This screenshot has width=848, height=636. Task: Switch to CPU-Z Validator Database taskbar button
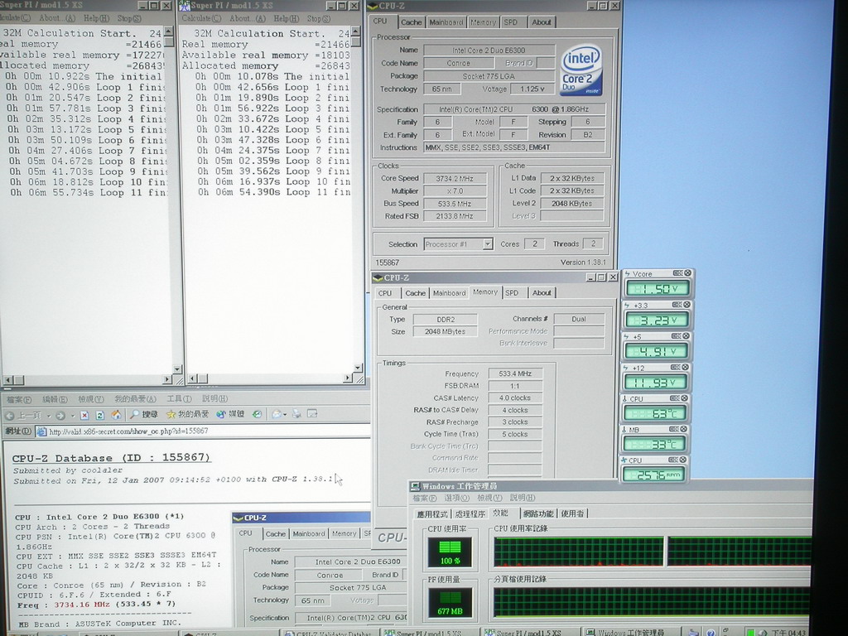click(331, 632)
